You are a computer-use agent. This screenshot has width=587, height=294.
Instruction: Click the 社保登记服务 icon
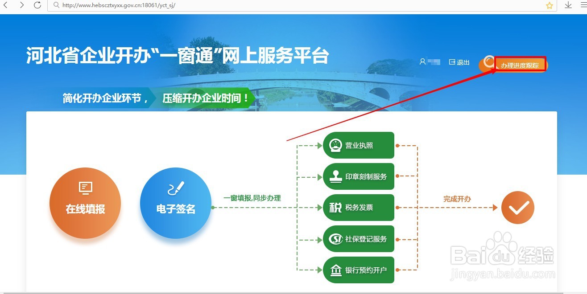(358, 239)
